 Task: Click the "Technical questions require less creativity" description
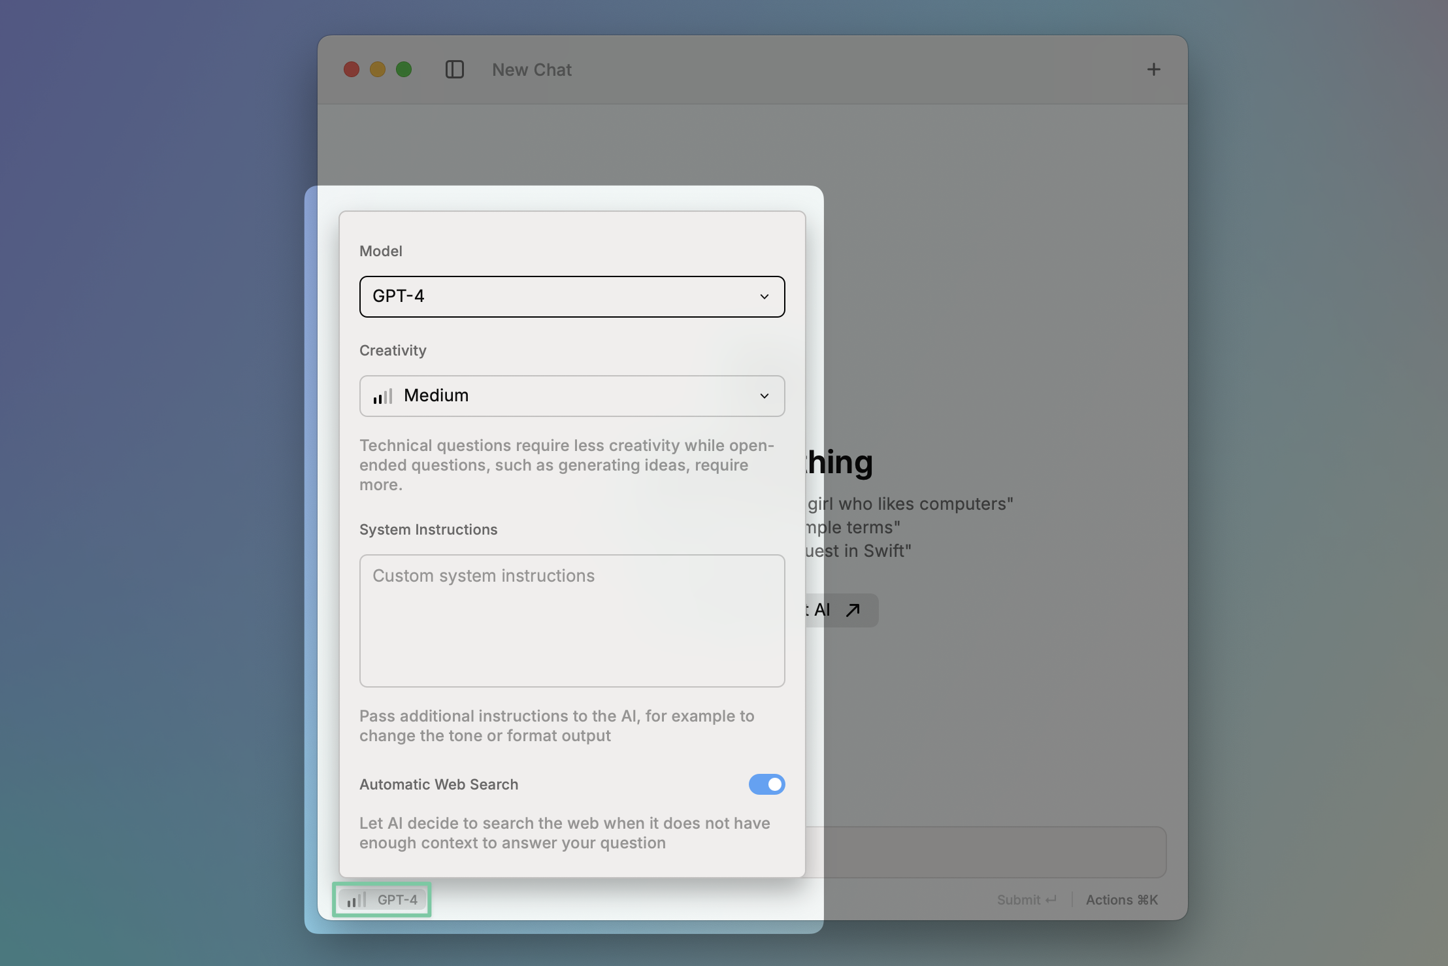[x=567, y=465]
